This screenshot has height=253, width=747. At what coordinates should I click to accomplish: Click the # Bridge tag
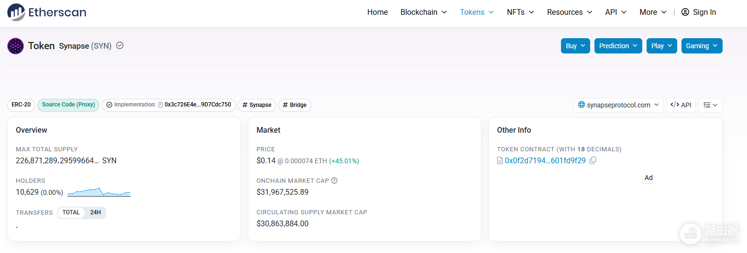tap(295, 105)
